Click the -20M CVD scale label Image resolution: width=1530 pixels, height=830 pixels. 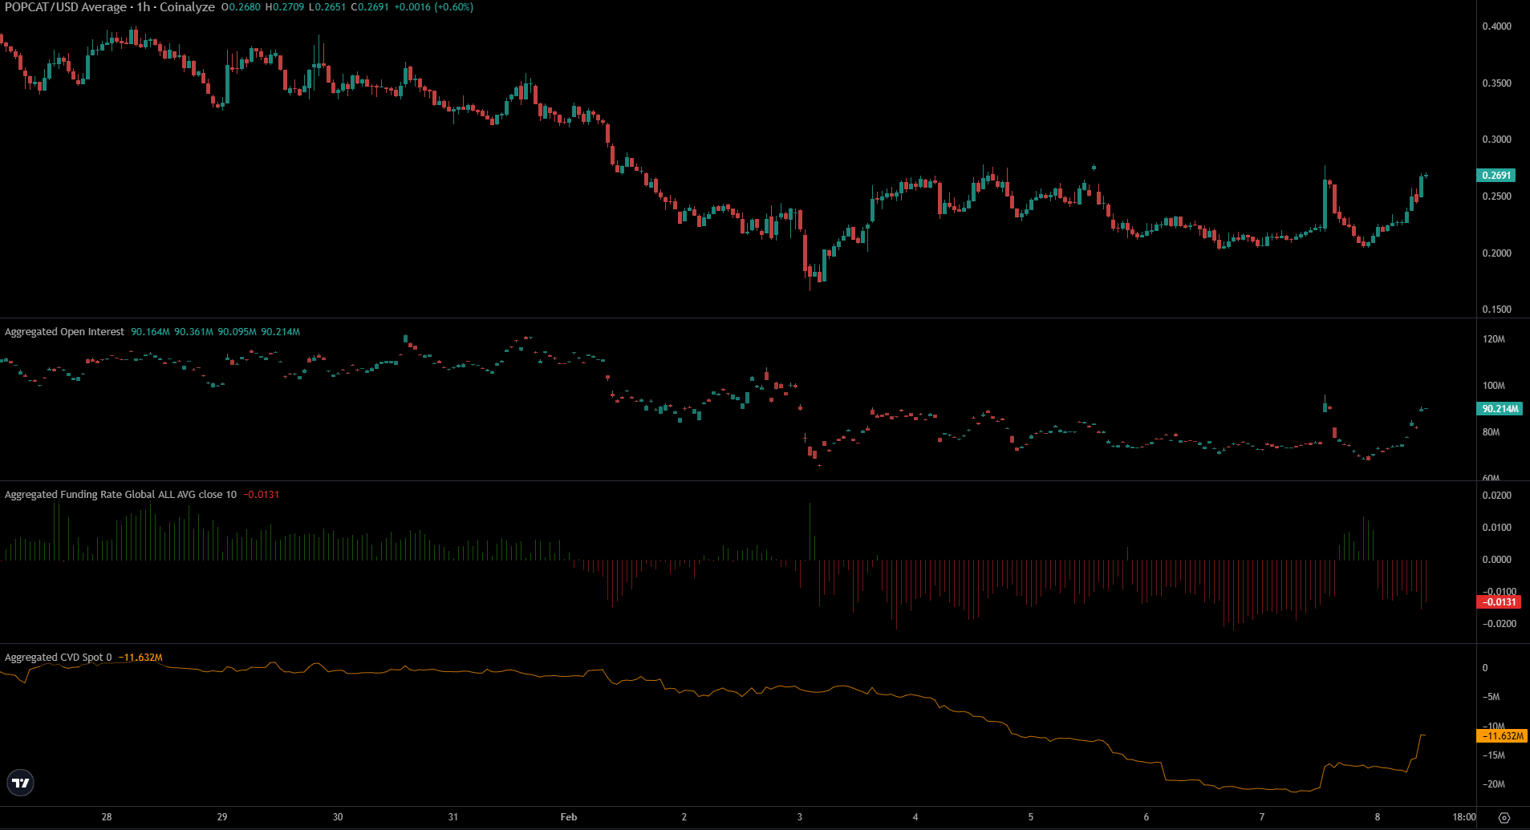(x=1494, y=784)
